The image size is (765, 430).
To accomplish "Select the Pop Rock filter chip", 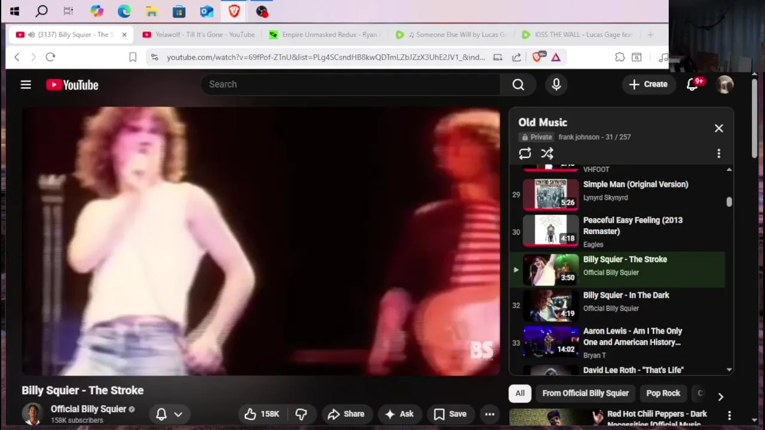I will (663, 393).
